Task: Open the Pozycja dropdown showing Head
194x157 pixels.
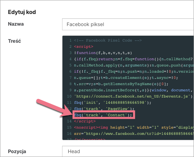Action: 128,151
